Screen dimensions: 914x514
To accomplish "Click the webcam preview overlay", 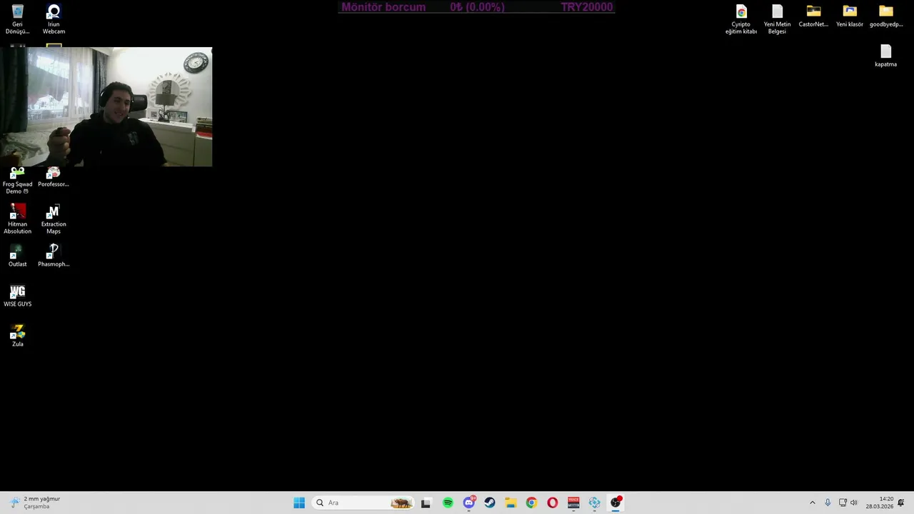I will pos(106,107).
